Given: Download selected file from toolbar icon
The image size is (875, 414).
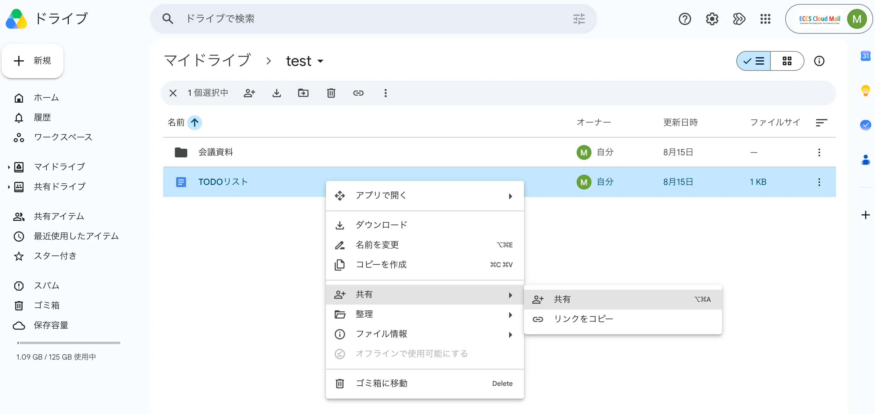Looking at the screenshot, I should (276, 93).
